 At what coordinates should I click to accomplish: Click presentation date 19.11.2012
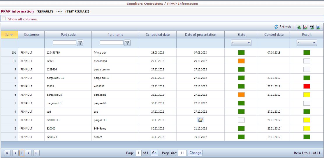tap(200, 137)
